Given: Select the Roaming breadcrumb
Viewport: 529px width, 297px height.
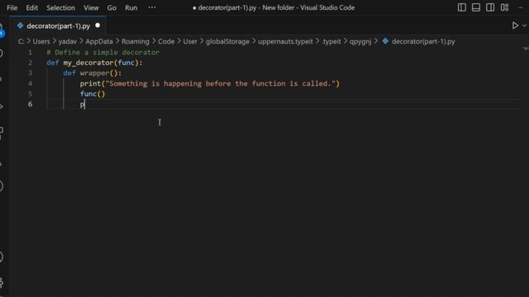Looking at the screenshot, I should [136, 41].
